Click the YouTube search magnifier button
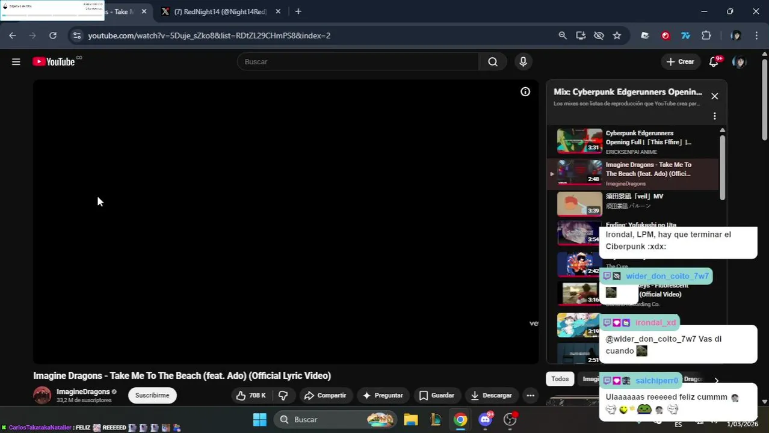This screenshot has width=769, height=433. pos(493,61)
